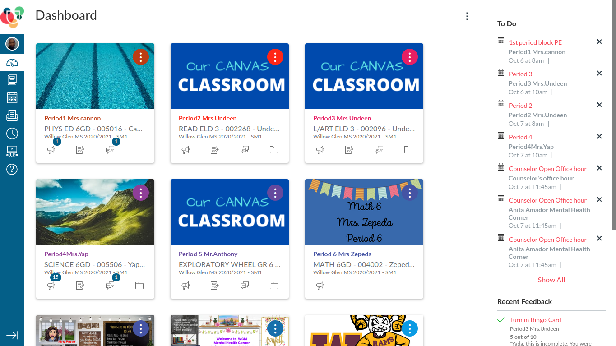This screenshot has width=616, height=346.
Task: Click the Show All to-do link
Action: [551, 280]
